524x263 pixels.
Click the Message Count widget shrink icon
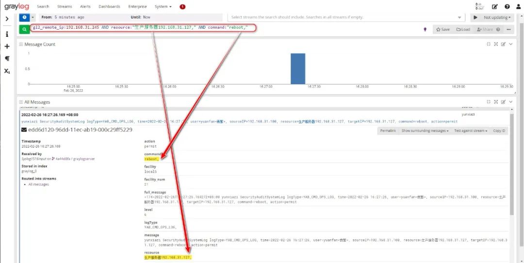(x=489, y=44)
